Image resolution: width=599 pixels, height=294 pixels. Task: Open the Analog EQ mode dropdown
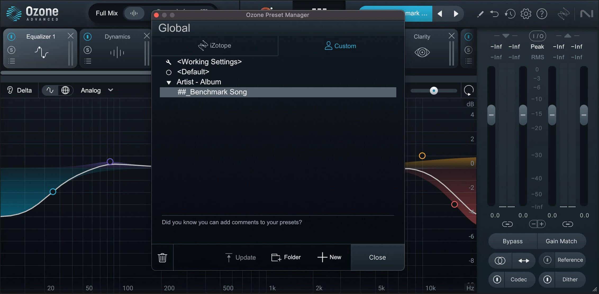click(97, 90)
